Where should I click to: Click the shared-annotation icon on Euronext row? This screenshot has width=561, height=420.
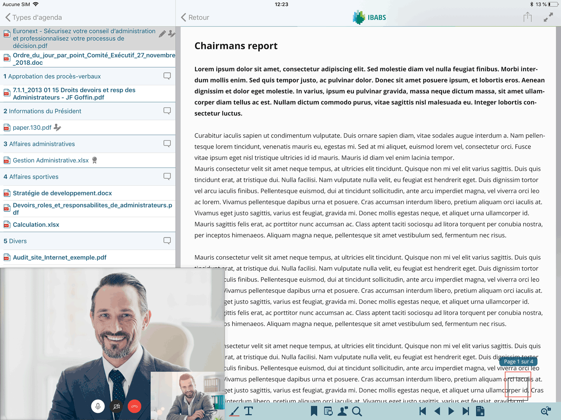point(172,34)
